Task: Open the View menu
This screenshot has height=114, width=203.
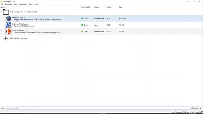Action: point(16,4)
